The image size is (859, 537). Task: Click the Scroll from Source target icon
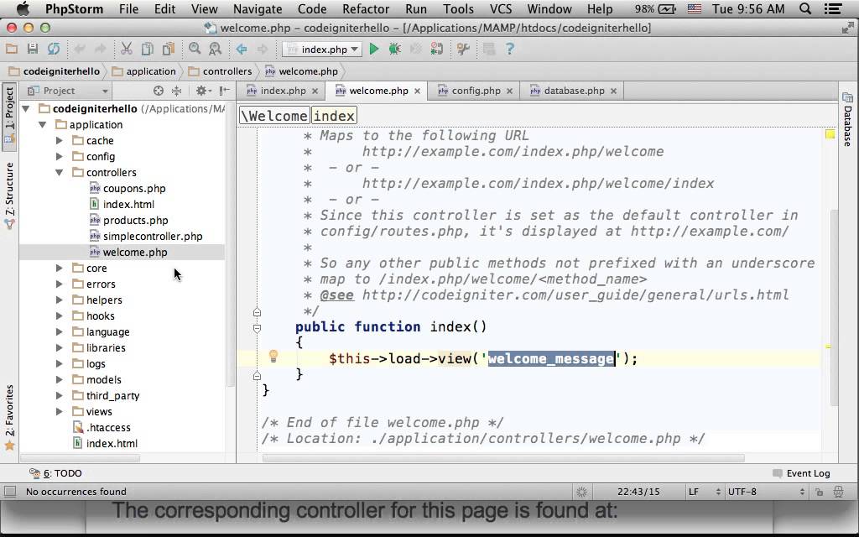point(159,91)
